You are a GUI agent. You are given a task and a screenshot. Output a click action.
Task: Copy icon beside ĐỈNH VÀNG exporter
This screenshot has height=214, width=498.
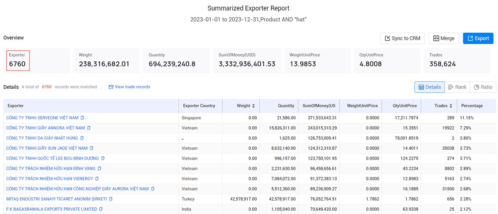(99, 168)
